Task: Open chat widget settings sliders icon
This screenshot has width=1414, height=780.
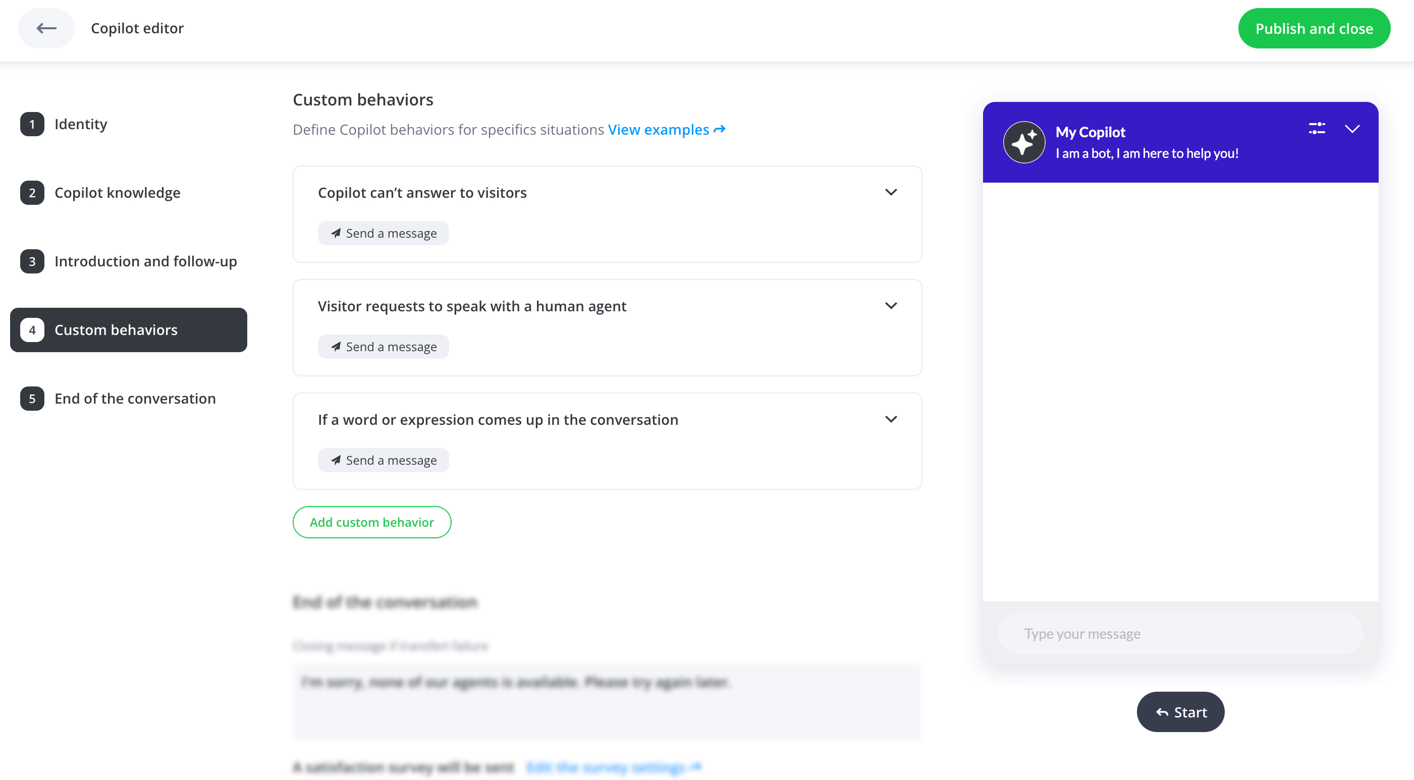Action: tap(1317, 129)
